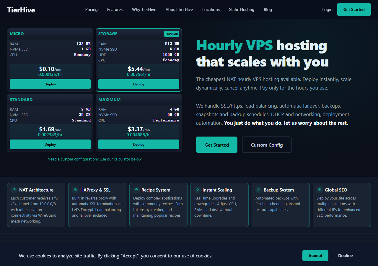Click the Login link
This screenshot has height=266, width=378.
tap(327, 9)
